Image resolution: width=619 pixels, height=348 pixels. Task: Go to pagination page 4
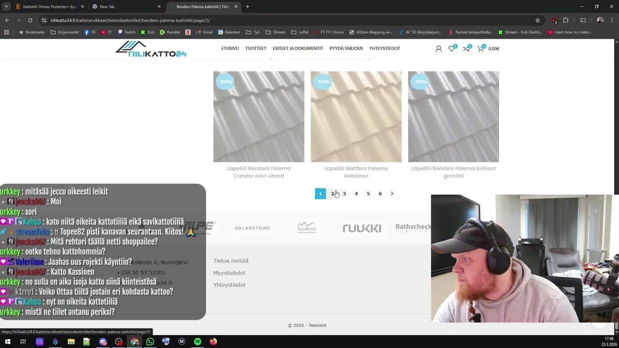[356, 194]
